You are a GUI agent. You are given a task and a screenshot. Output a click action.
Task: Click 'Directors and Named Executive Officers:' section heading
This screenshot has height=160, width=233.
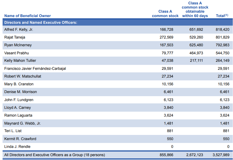pyautogui.click(x=41, y=22)
